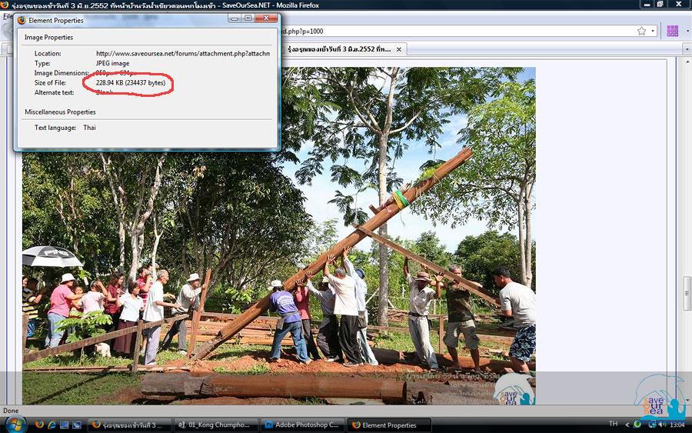
Task: Click the bookmark star in address bar
Action: (x=641, y=32)
